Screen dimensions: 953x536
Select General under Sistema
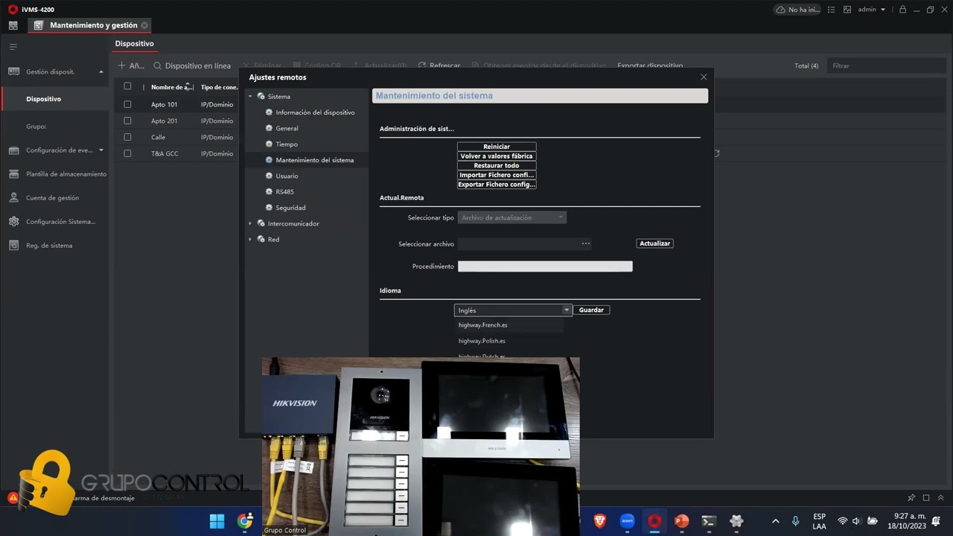(287, 128)
